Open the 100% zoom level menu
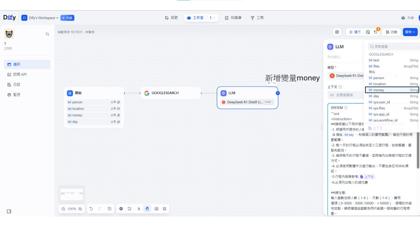 [72, 209]
